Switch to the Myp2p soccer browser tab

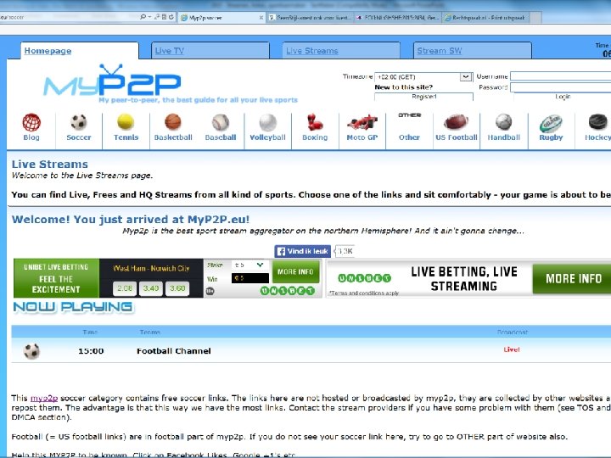[x=222, y=18]
